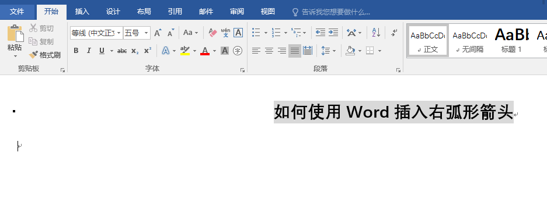Increase font size with the grow-font icon

click(158, 33)
